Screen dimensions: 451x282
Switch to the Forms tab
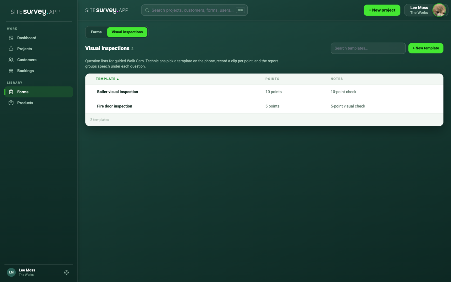click(x=96, y=32)
